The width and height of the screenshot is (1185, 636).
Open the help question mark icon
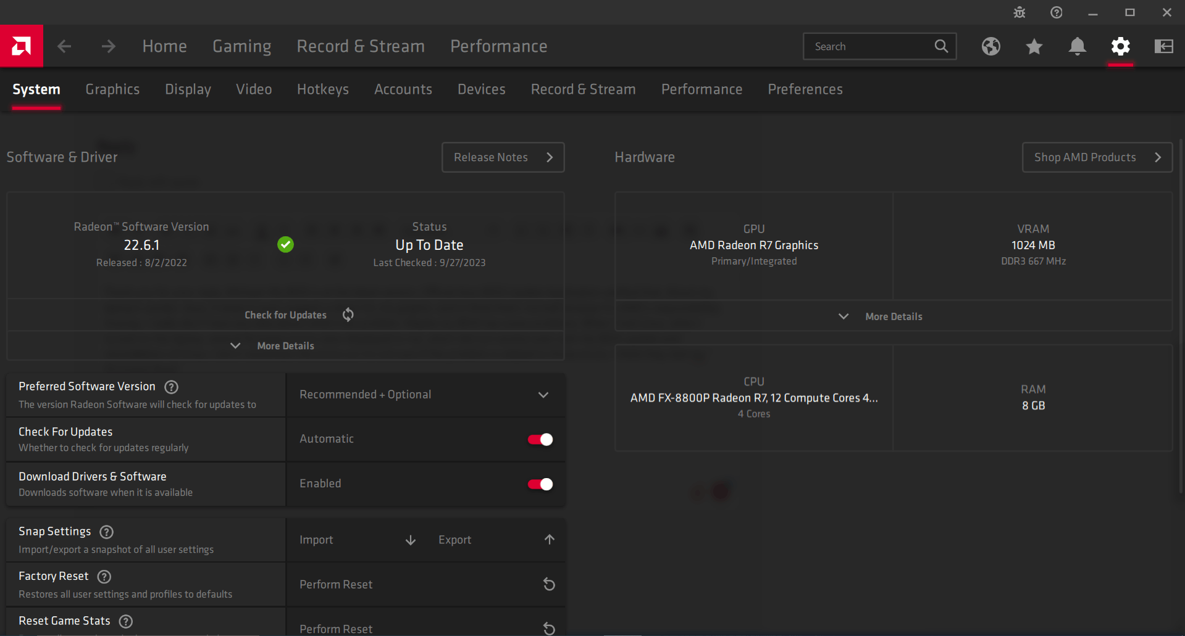tap(1057, 12)
